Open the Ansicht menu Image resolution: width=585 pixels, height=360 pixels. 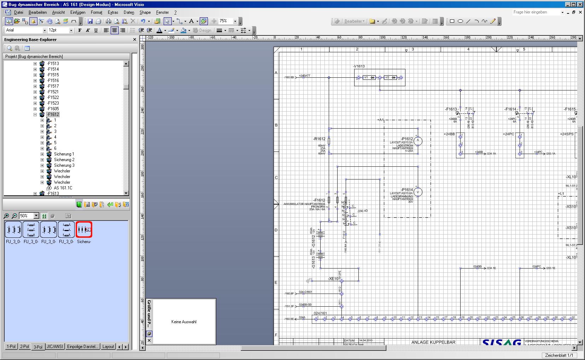coord(58,12)
